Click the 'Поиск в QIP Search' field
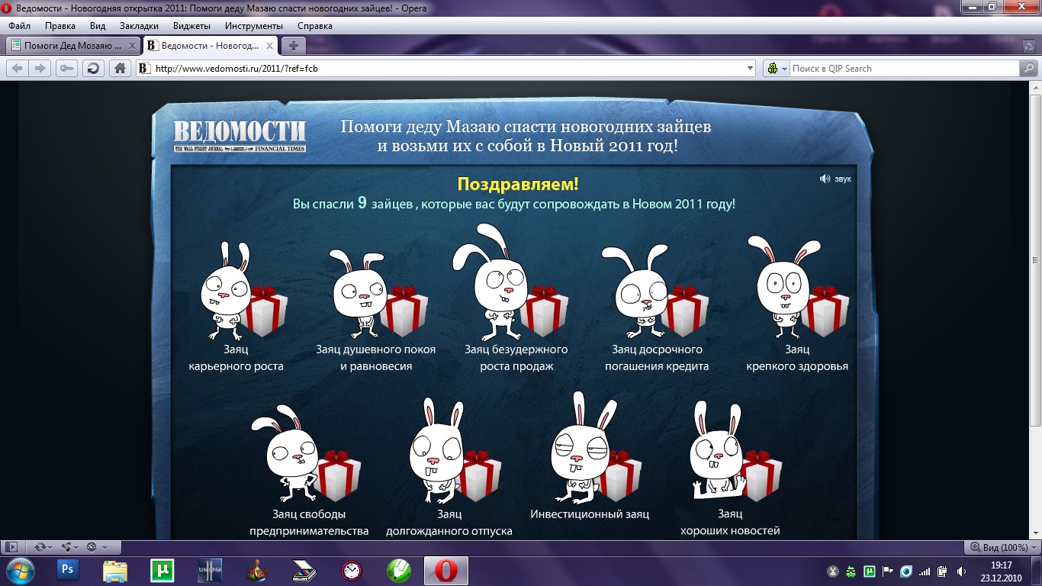This screenshot has height=586, width=1042. coord(904,69)
